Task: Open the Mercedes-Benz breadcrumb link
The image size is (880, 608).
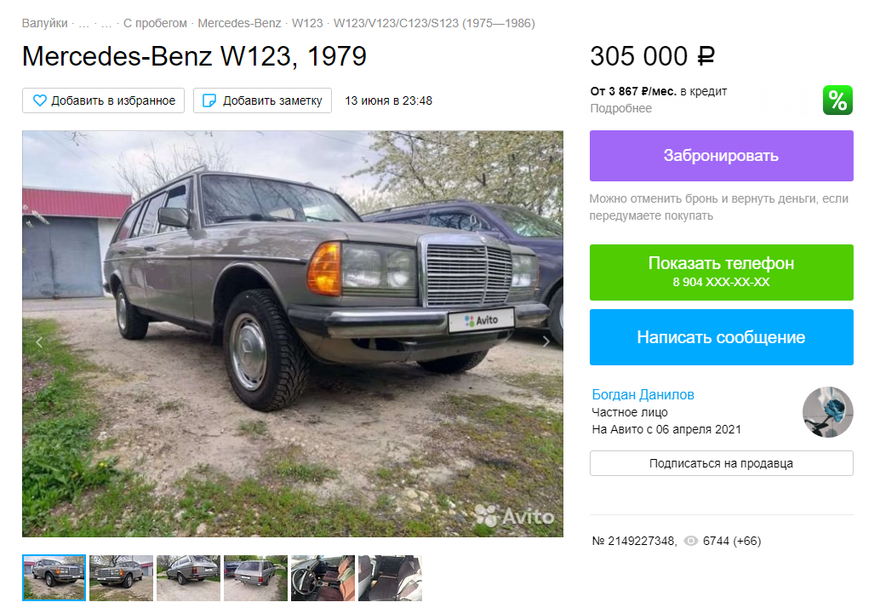Action: [x=239, y=23]
